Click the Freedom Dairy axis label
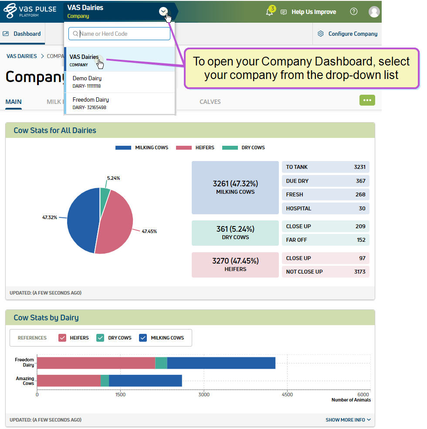427x429 pixels. (x=24, y=362)
